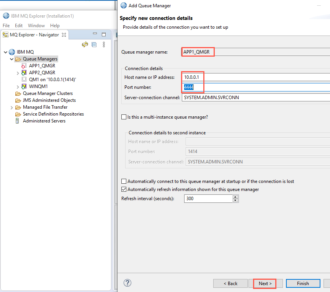Decrease refresh interval with down arrow
This screenshot has width=330, height=292.
click(x=235, y=200)
